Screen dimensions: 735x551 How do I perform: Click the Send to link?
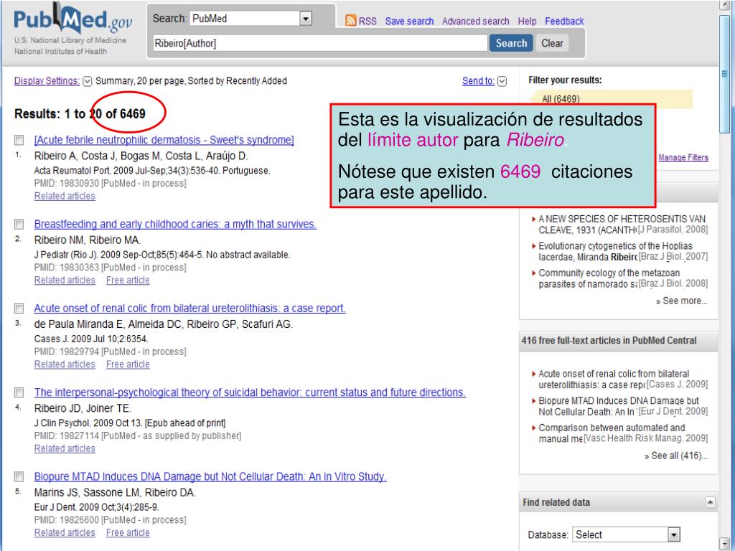point(478,81)
